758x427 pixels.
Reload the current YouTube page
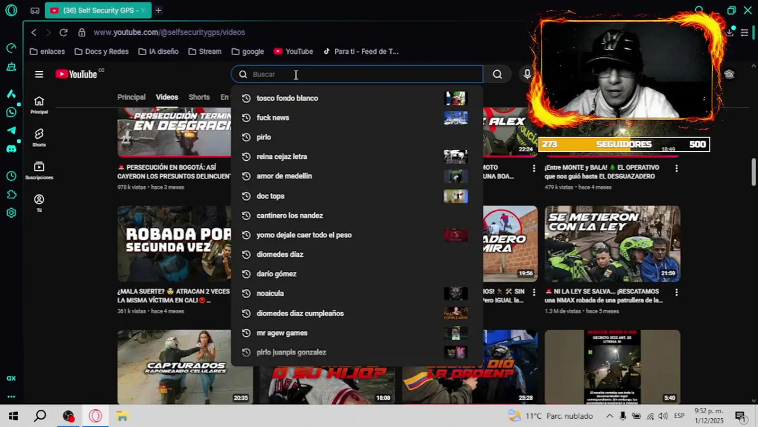tap(63, 32)
